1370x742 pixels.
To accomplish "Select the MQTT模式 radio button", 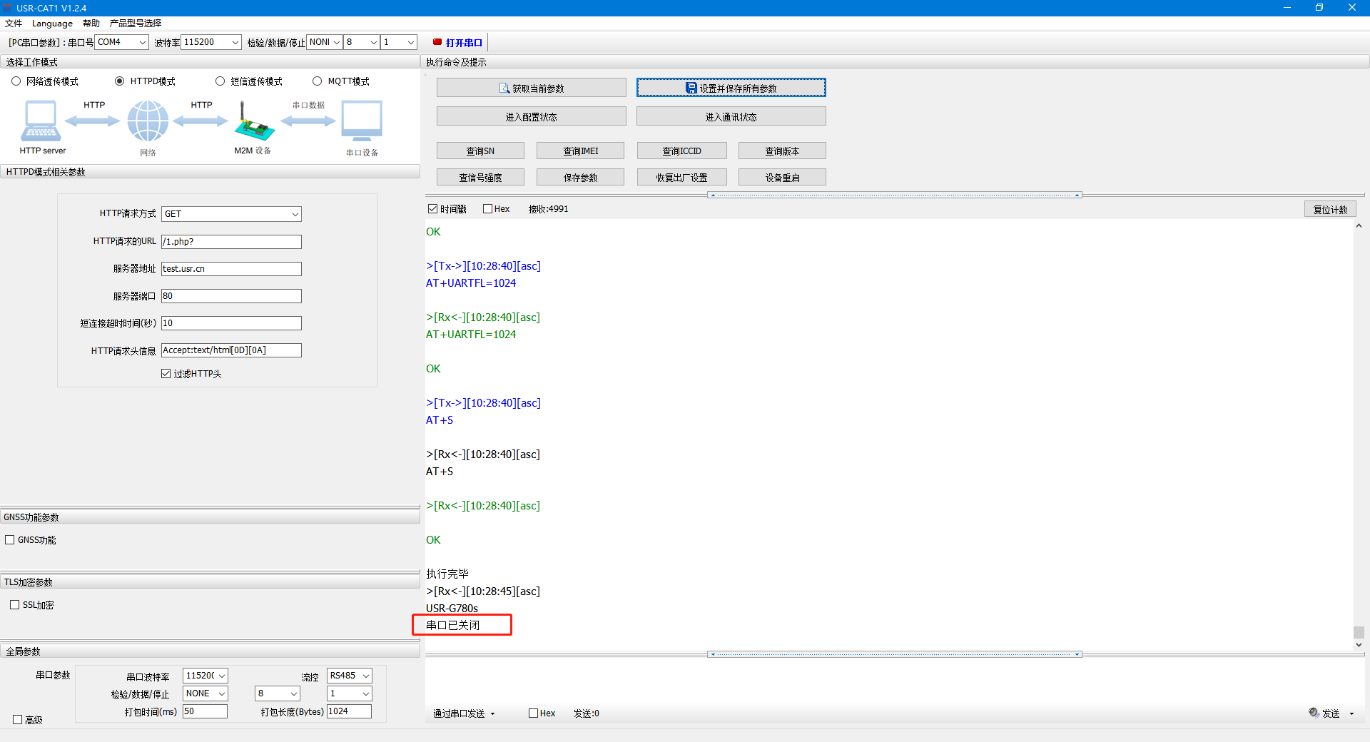I will [318, 81].
